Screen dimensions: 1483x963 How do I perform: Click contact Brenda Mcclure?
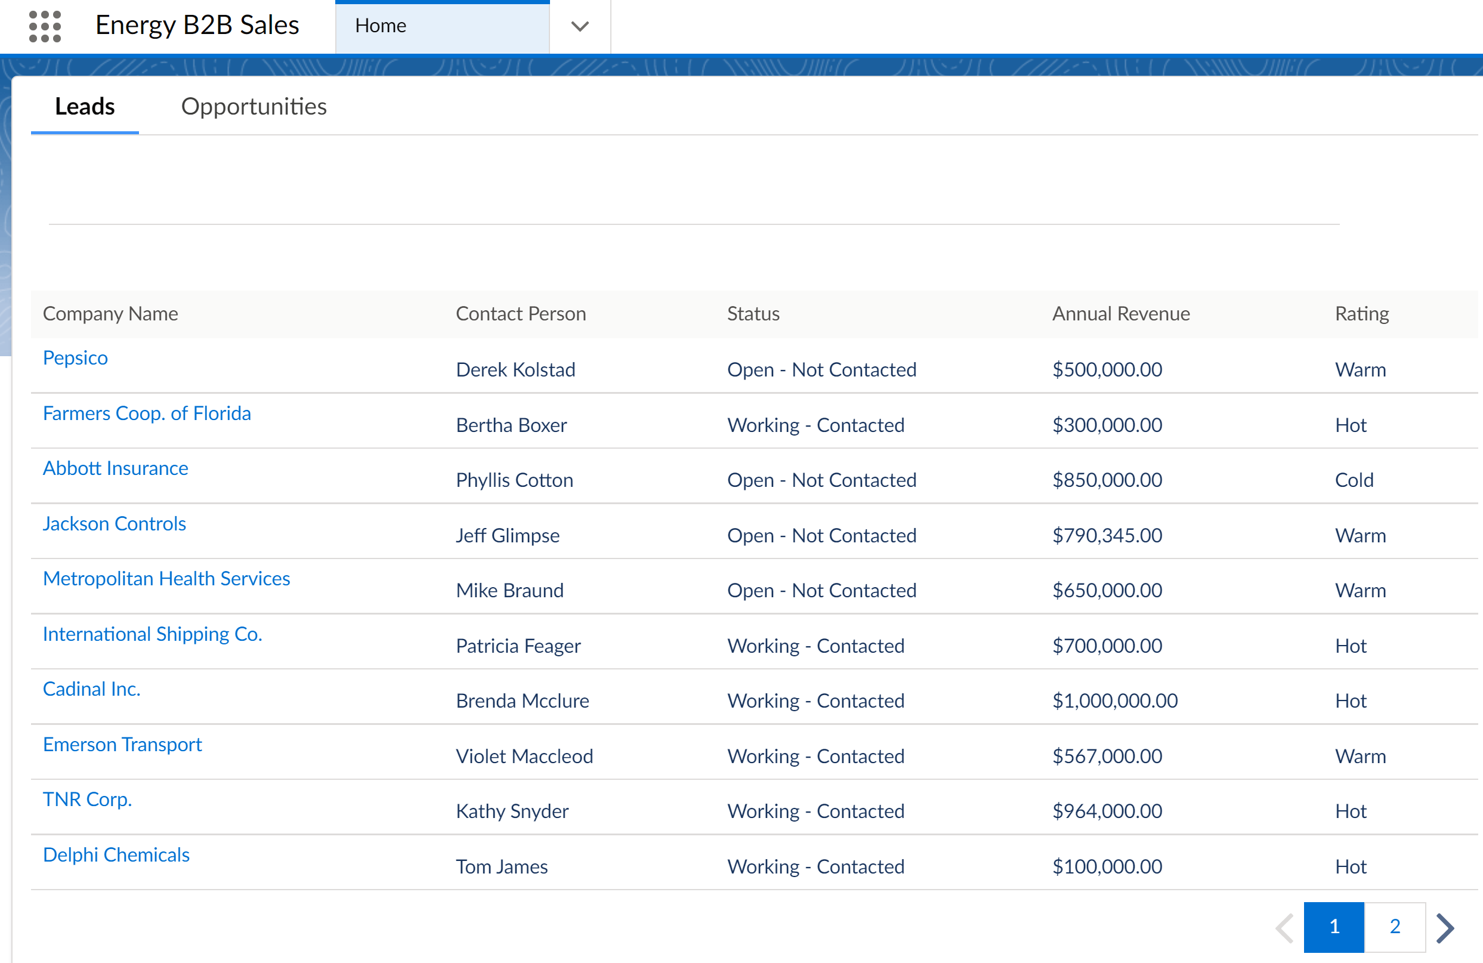[523, 700]
